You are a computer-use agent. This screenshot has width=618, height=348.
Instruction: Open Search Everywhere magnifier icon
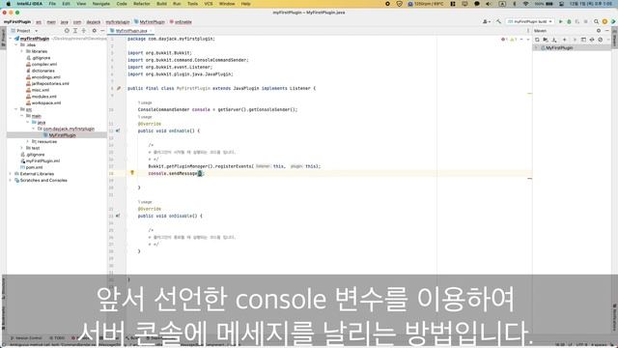click(x=596, y=21)
